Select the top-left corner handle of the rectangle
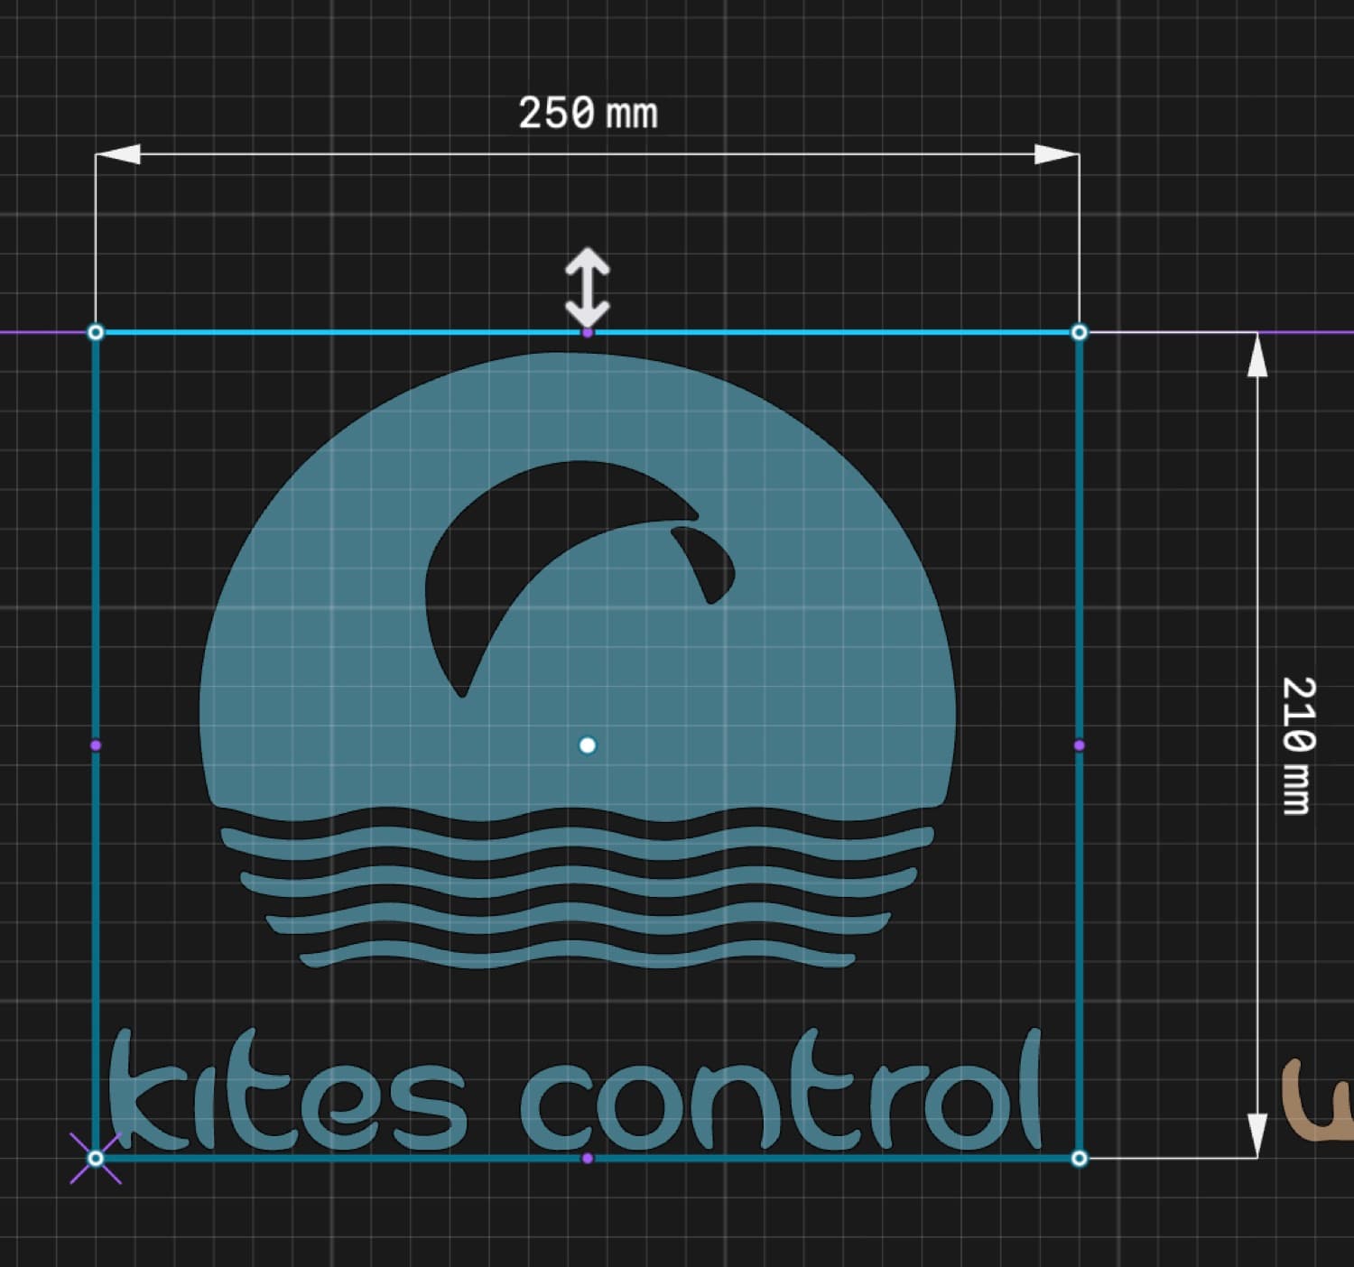1354x1267 pixels. point(96,332)
